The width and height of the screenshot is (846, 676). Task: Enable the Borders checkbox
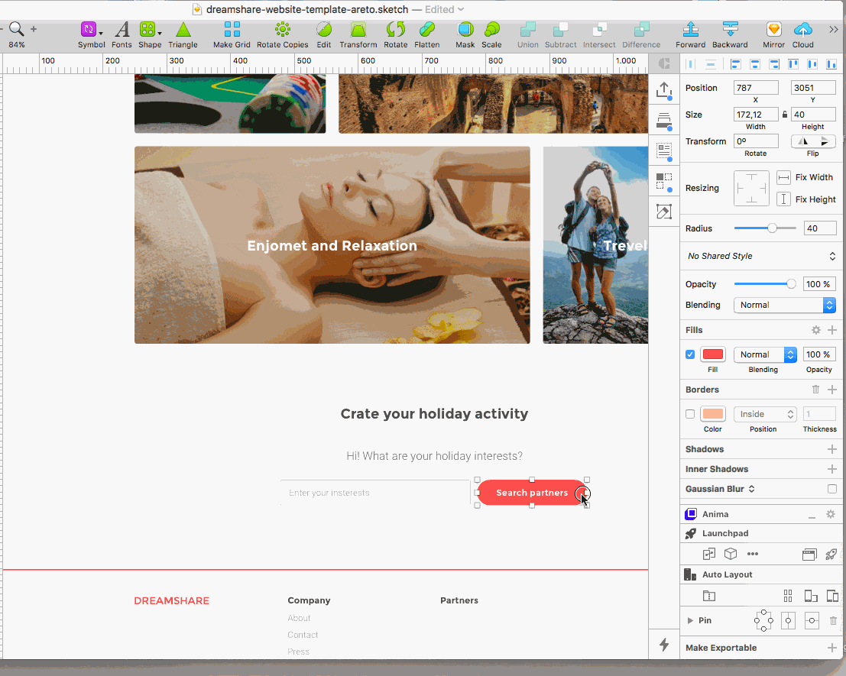tap(690, 414)
